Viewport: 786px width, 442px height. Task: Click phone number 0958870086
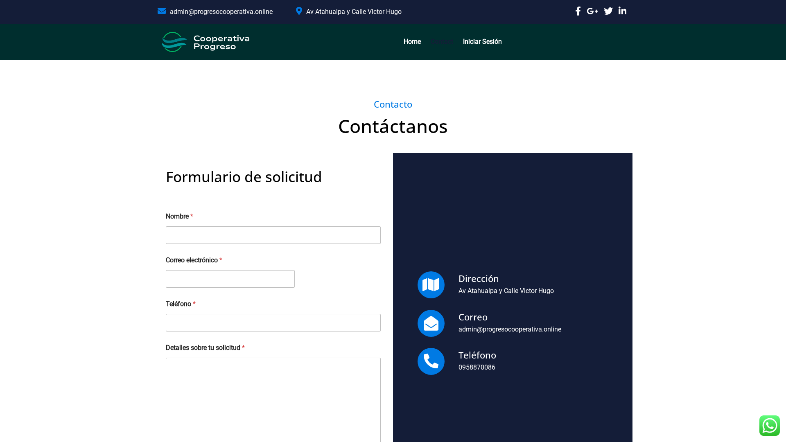(477, 368)
